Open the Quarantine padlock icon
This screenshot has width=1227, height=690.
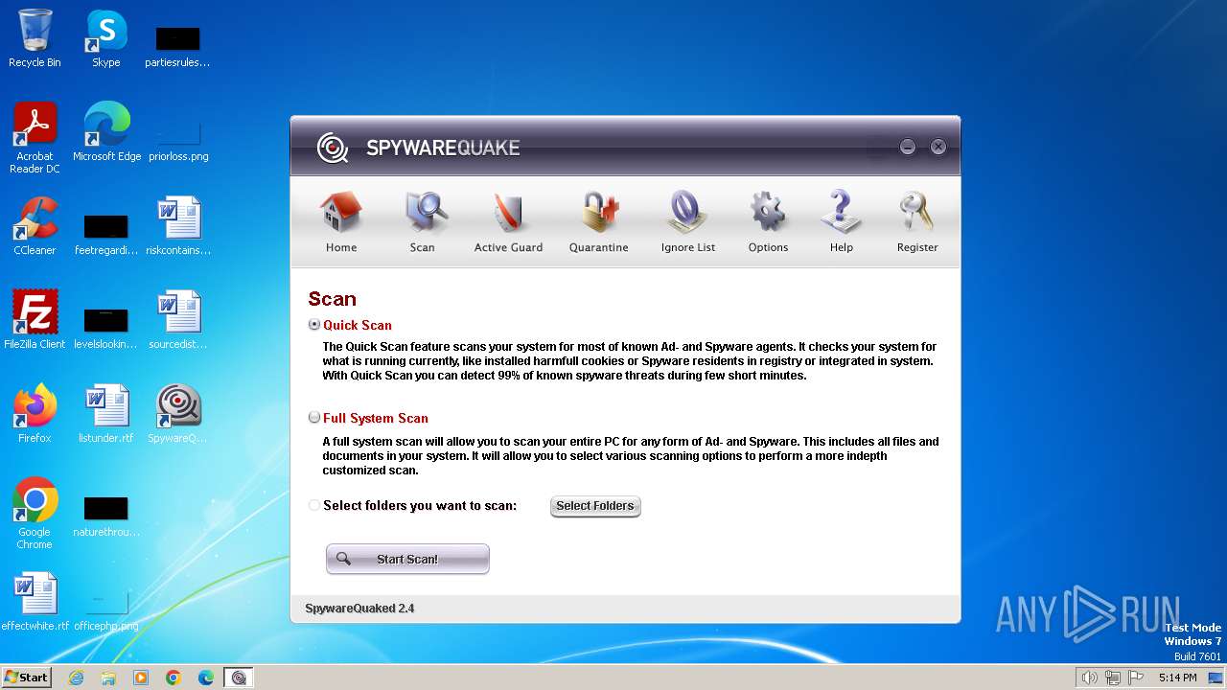tap(599, 221)
